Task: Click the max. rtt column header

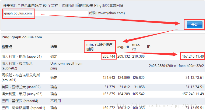Action: (x=136, y=47)
